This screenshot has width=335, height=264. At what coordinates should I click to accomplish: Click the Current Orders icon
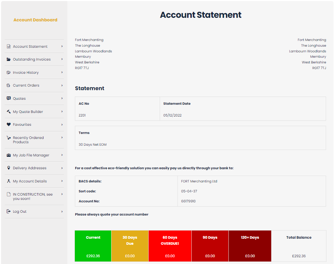coord(9,86)
